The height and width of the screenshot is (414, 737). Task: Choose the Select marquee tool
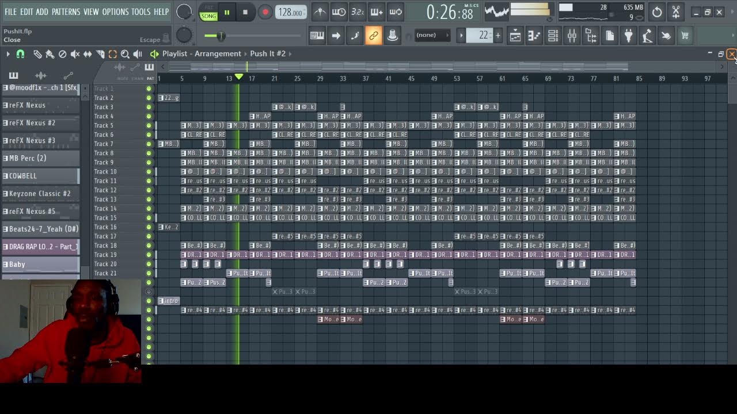113,54
